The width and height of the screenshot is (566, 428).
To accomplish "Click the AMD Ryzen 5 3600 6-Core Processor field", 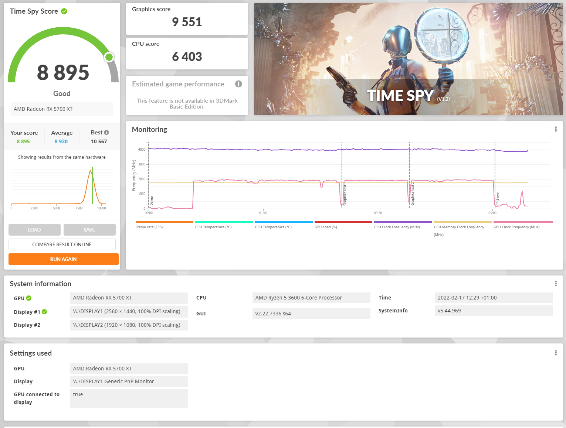I will pyautogui.click(x=311, y=298).
